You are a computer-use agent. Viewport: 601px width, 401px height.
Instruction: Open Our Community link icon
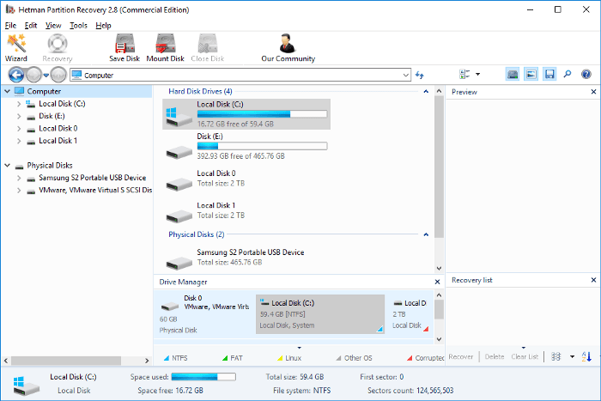[x=288, y=47]
